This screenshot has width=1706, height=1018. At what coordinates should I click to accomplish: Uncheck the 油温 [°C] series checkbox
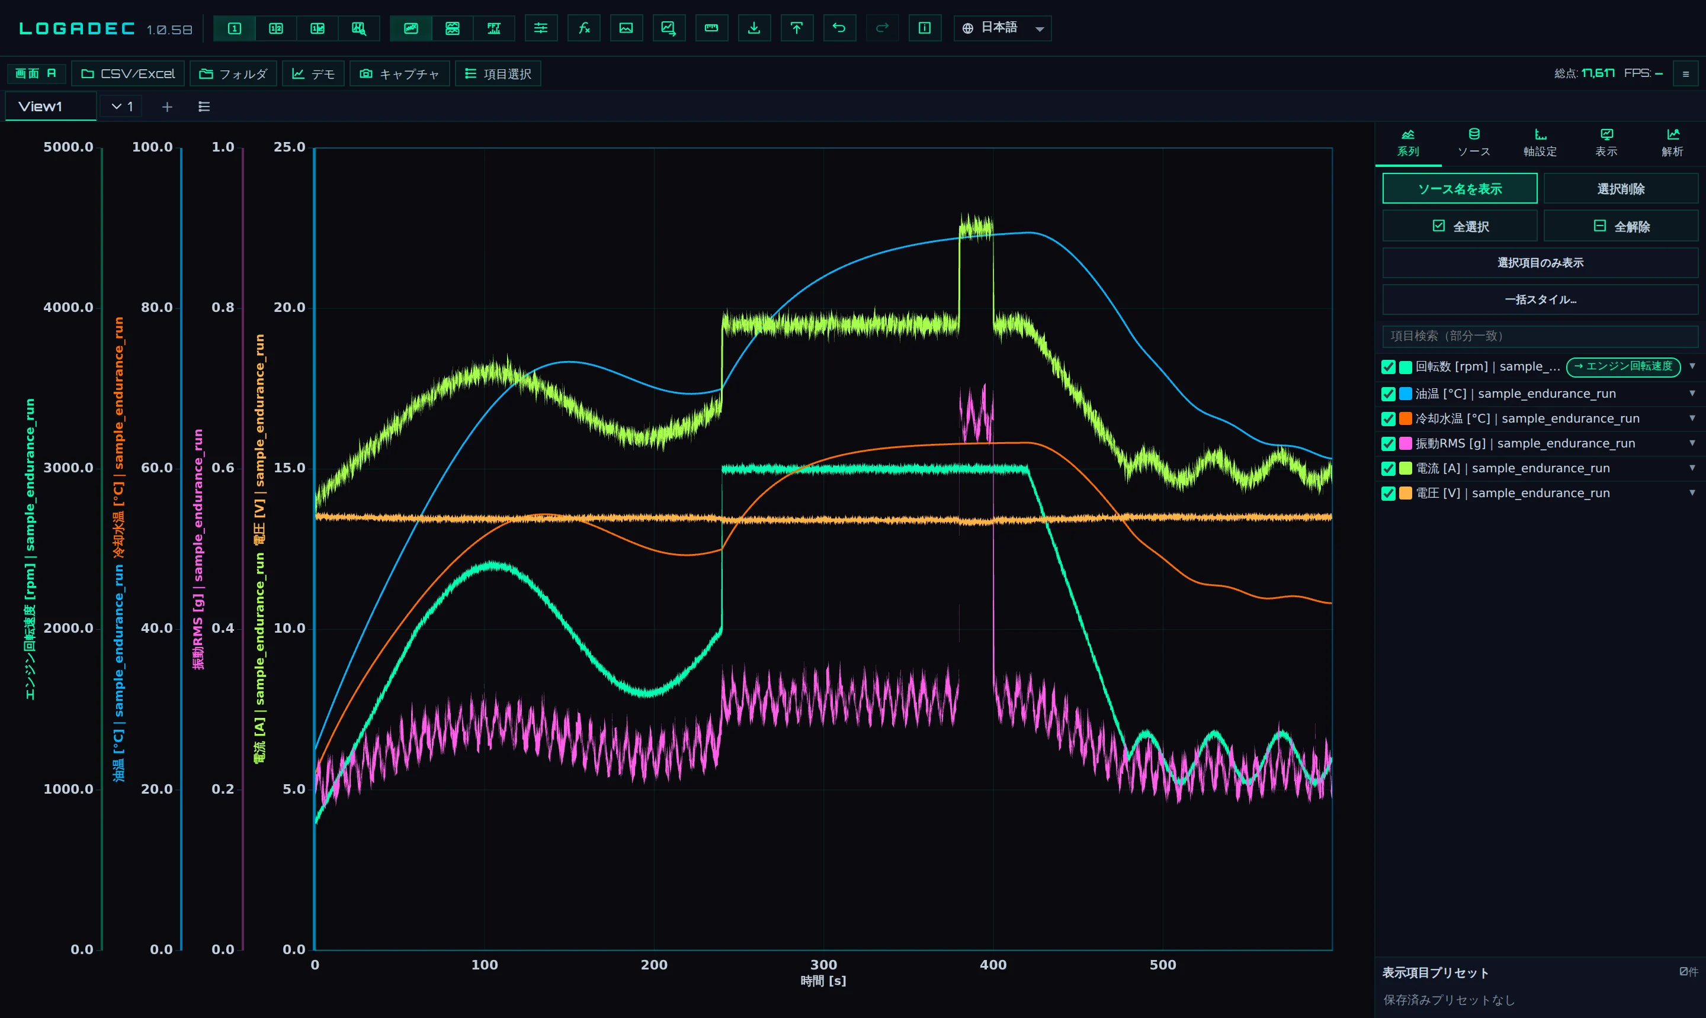(1388, 394)
